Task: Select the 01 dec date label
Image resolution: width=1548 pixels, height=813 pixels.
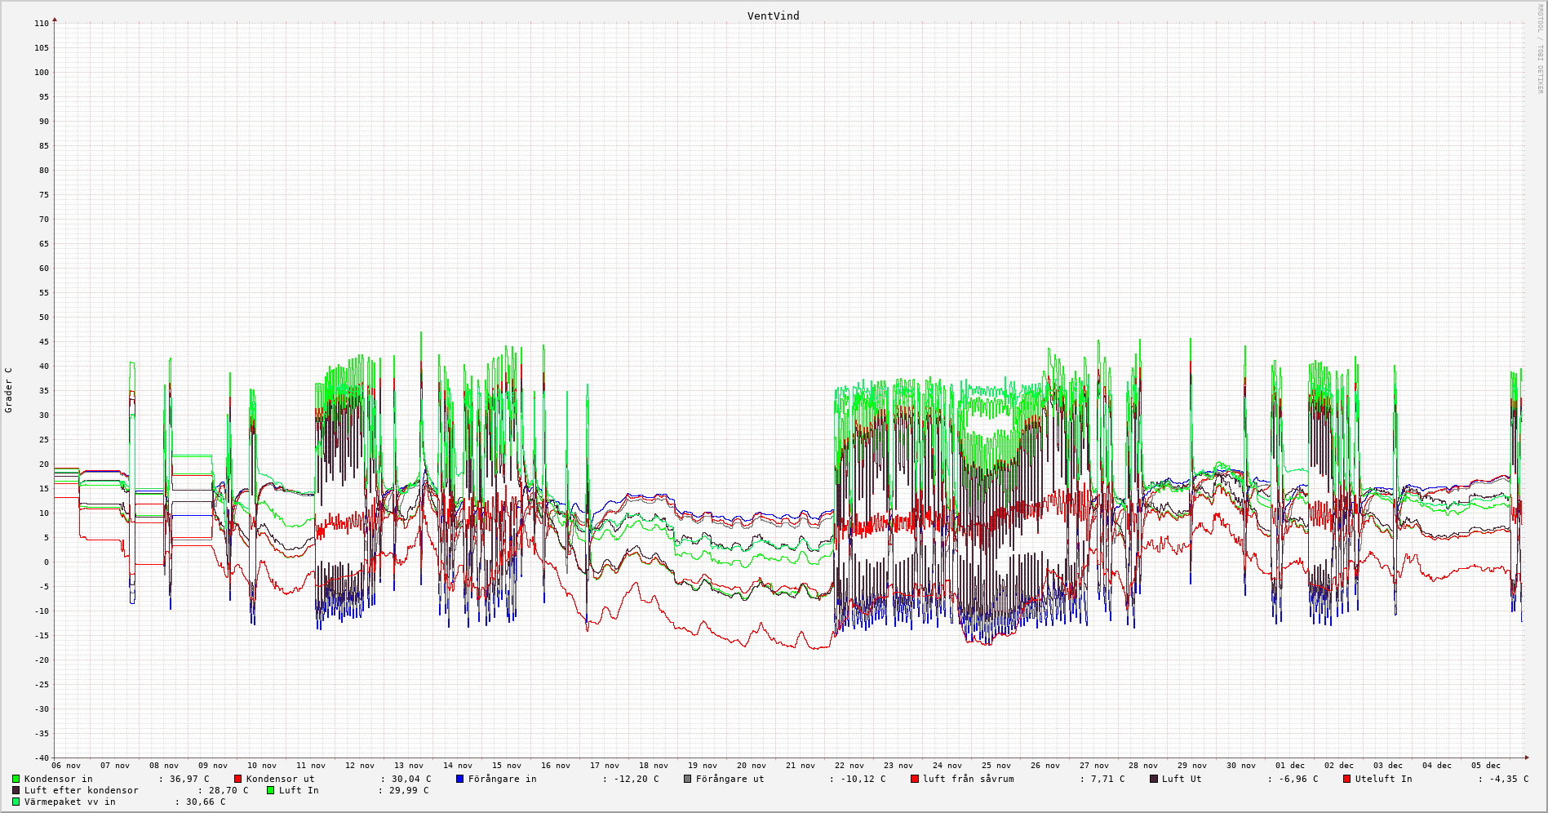Action: (x=1290, y=766)
